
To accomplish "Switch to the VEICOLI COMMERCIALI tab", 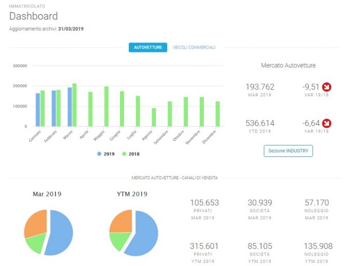I will tap(194, 47).
